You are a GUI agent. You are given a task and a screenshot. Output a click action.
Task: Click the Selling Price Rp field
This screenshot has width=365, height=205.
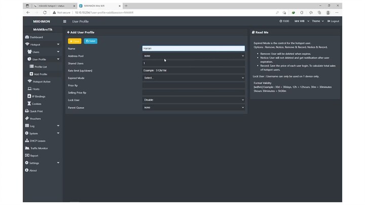click(x=194, y=93)
